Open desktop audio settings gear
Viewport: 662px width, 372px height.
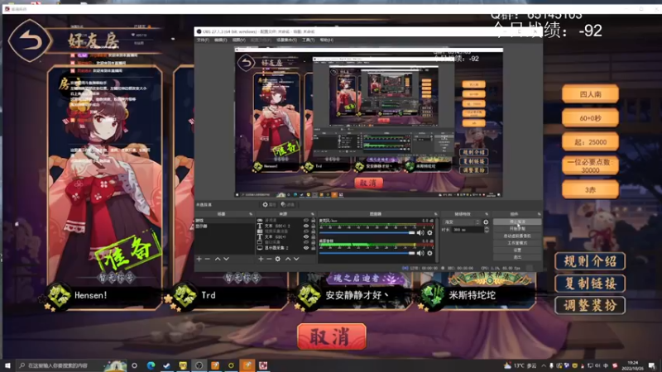pyautogui.click(x=429, y=253)
